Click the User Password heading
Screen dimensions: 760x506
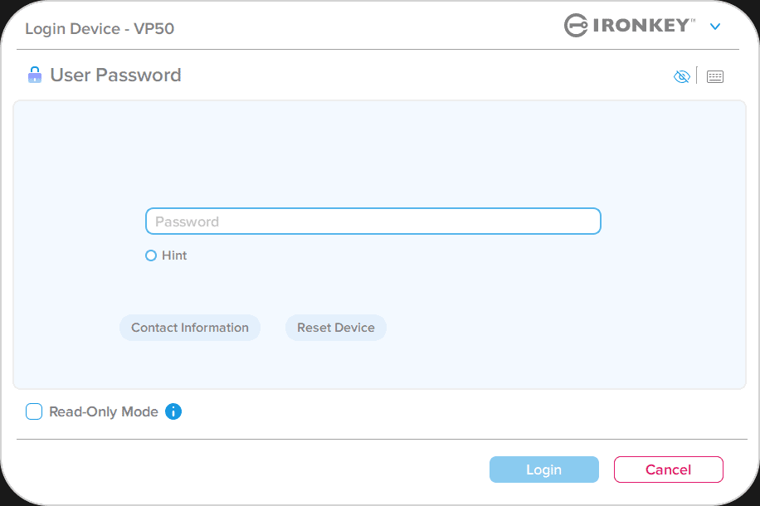coord(115,75)
